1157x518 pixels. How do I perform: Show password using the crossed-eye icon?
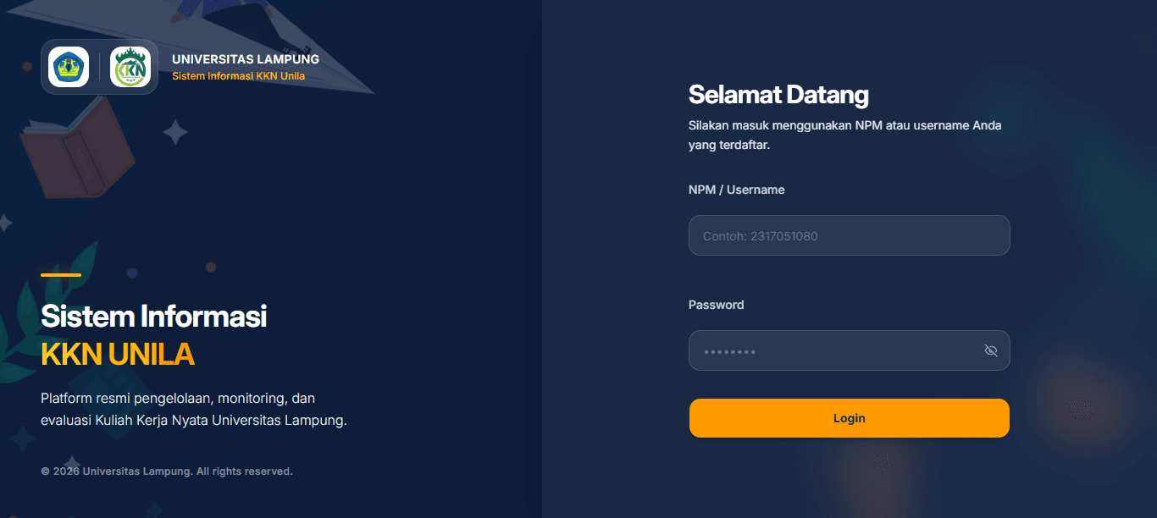991,350
